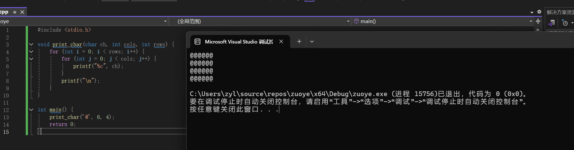Open the global scope (全局范围) dropdown
Screen dimensions: 574x150
tap(348, 21)
